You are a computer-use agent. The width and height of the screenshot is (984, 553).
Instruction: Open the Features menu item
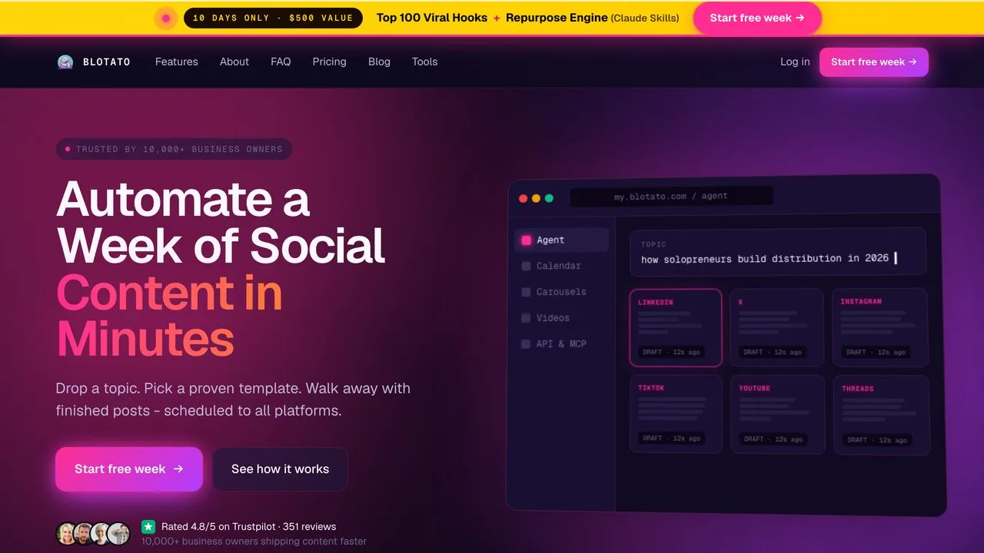pyautogui.click(x=177, y=61)
